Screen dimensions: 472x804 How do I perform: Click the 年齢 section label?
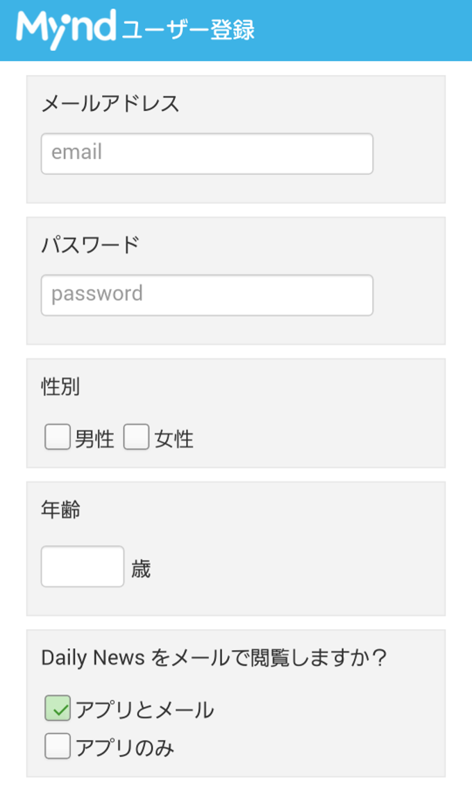tap(60, 510)
